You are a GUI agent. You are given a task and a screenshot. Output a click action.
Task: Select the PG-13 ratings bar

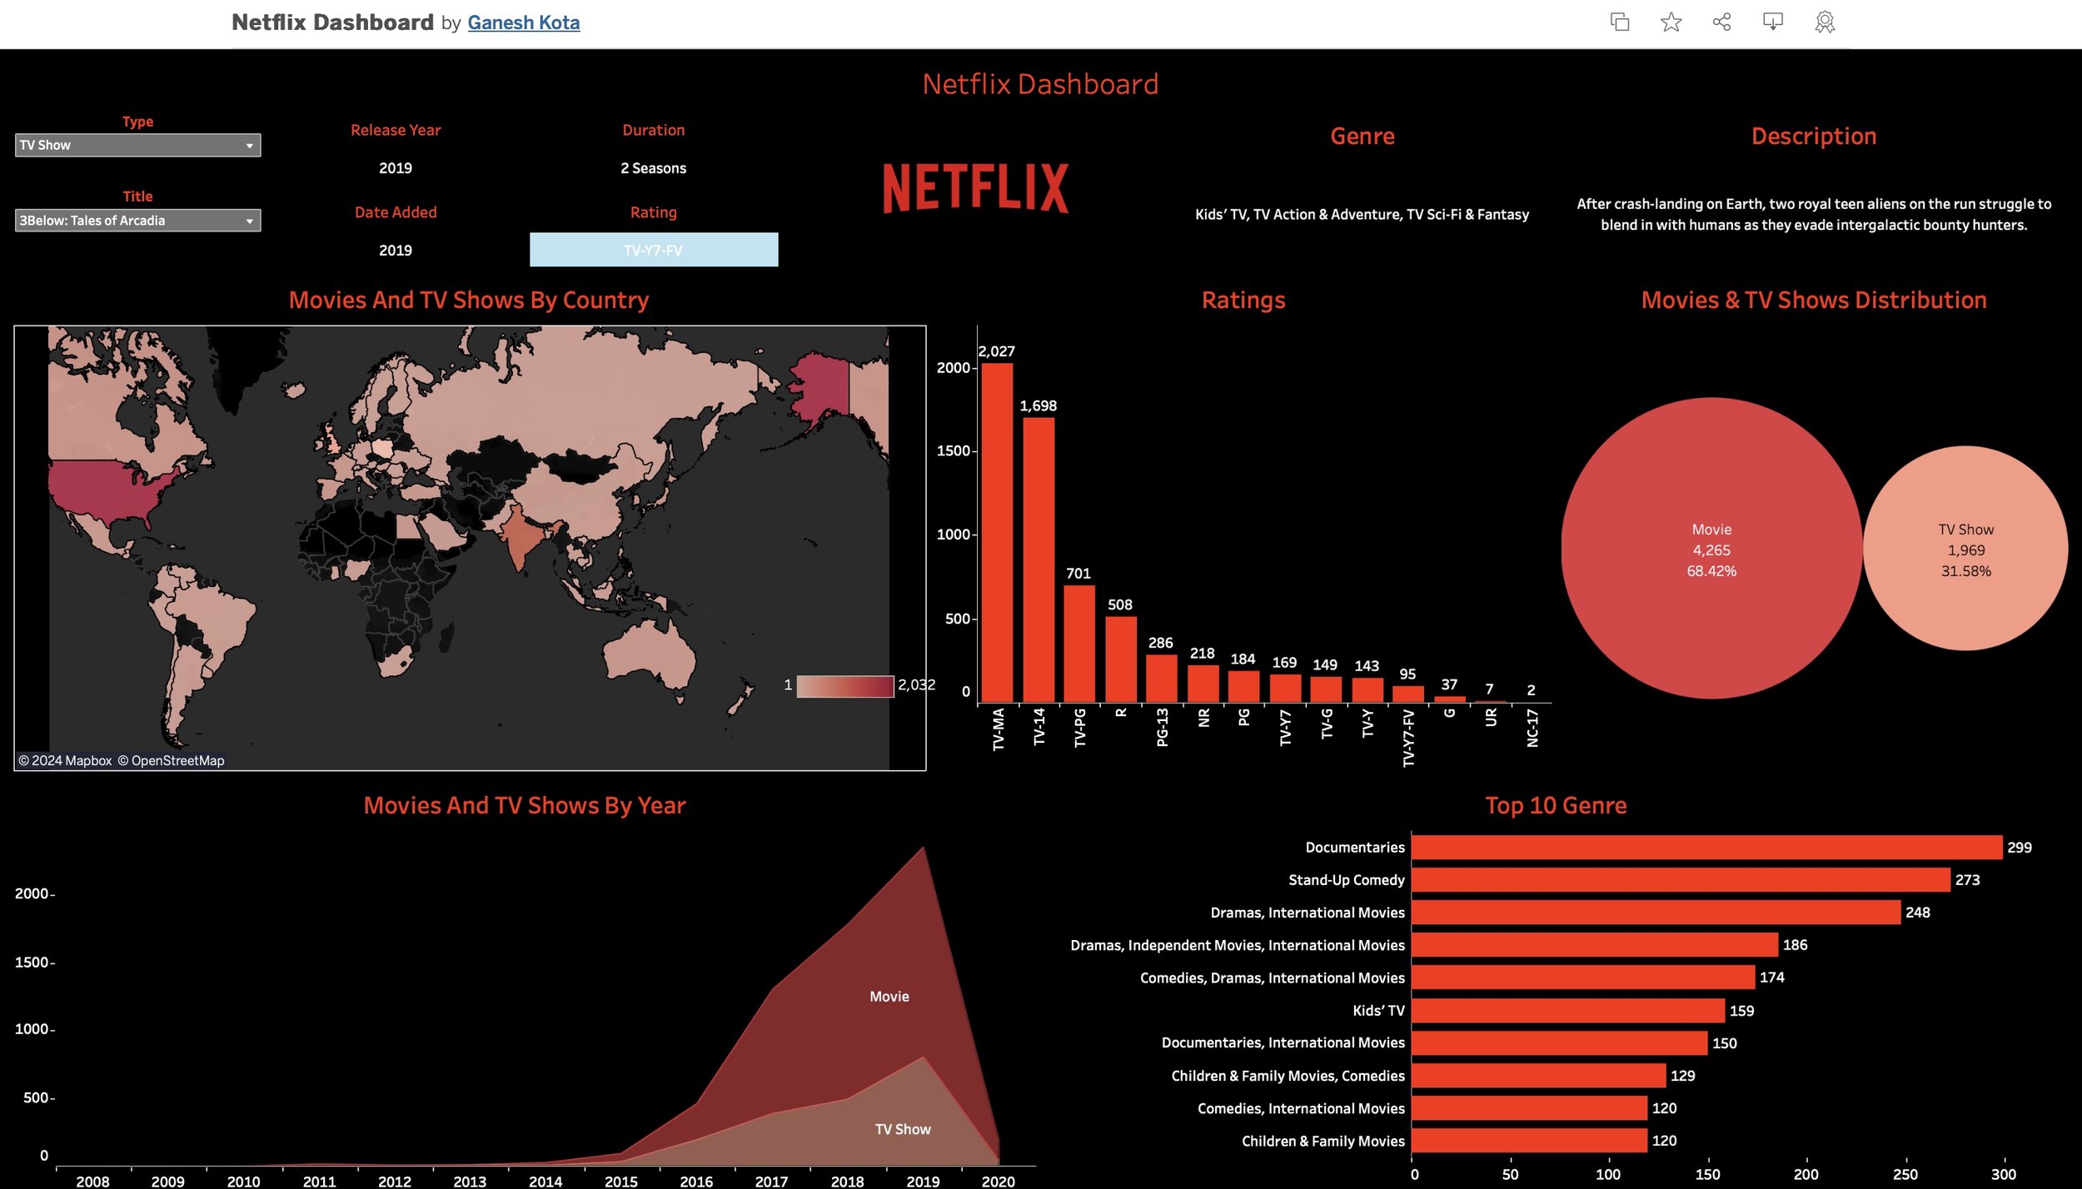coord(1162,679)
